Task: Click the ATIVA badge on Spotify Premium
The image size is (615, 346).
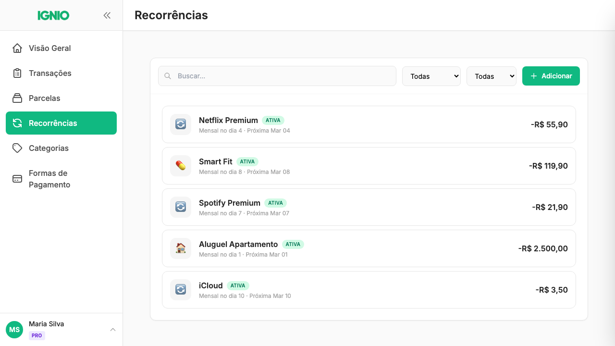Action: [x=276, y=203]
